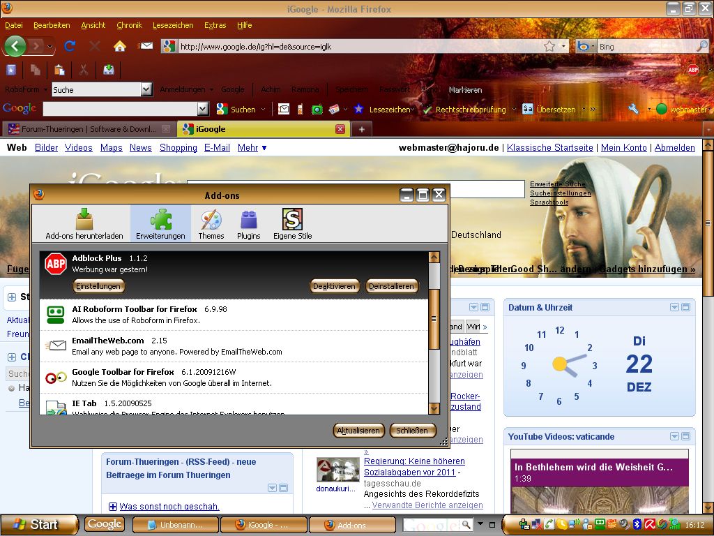Screen dimensions: 714x536
Task: Click the green camera icon on Google Toolbar
Action: tap(317, 110)
